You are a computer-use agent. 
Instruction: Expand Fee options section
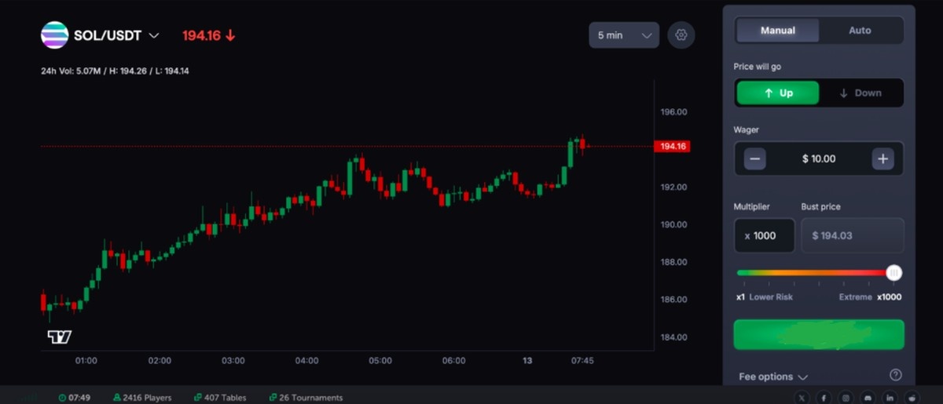point(773,377)
